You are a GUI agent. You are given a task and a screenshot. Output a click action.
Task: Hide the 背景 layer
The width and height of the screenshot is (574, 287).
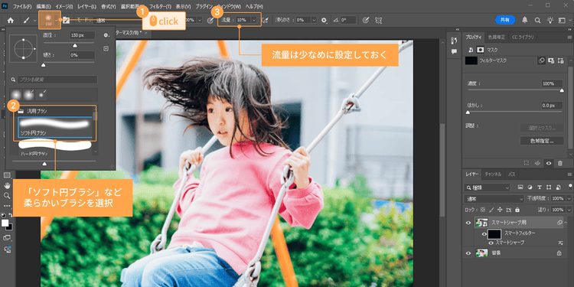[468, 253]
